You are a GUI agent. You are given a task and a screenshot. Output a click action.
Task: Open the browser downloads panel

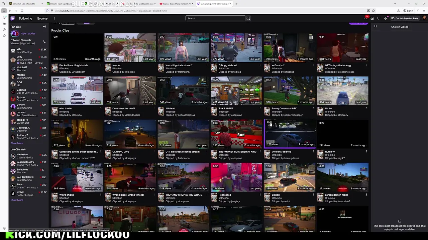coord(399,11)
